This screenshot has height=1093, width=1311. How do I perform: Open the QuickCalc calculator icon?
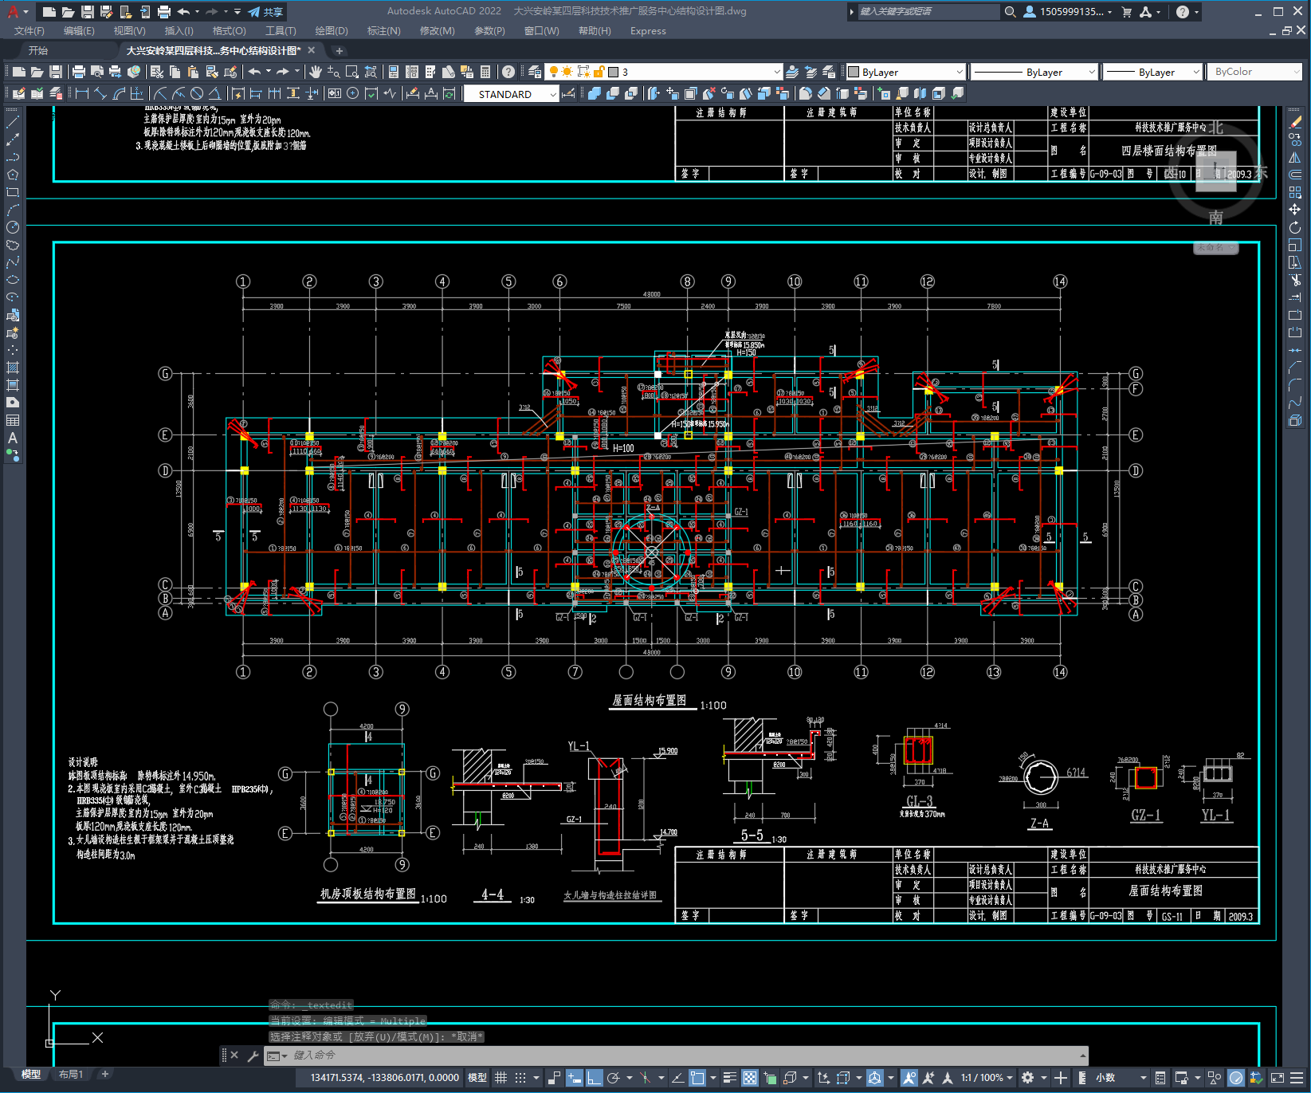click(485, 72)
